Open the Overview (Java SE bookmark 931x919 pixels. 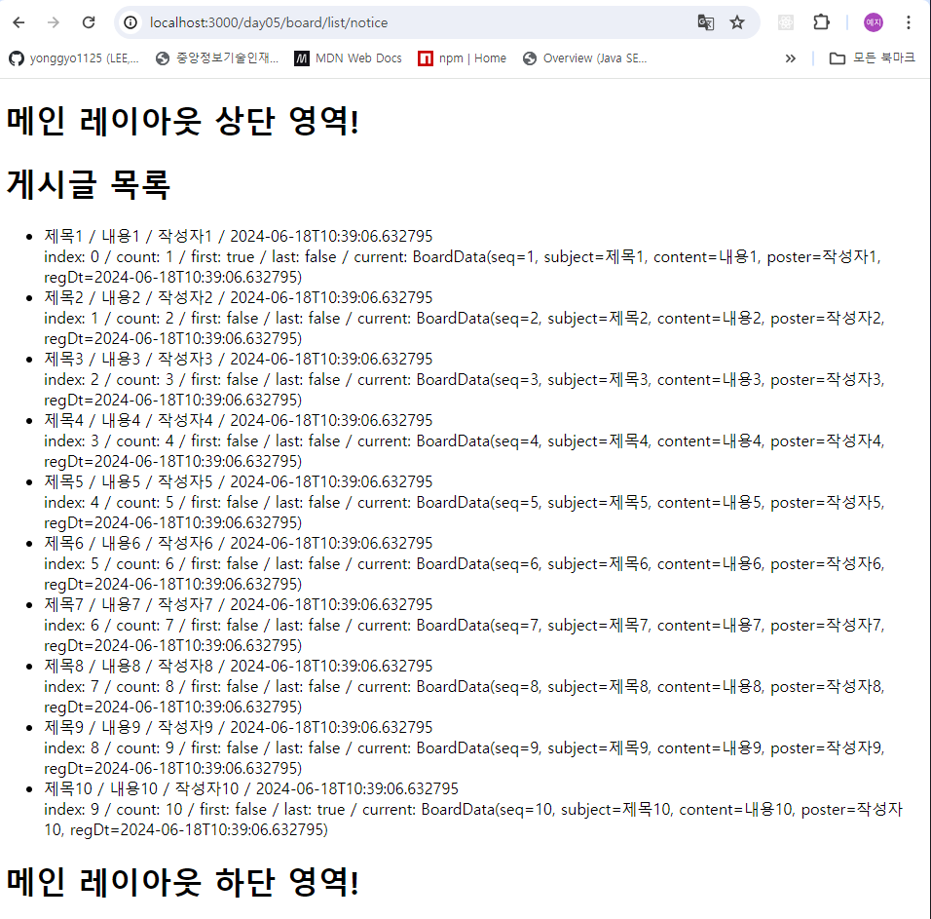585,58
